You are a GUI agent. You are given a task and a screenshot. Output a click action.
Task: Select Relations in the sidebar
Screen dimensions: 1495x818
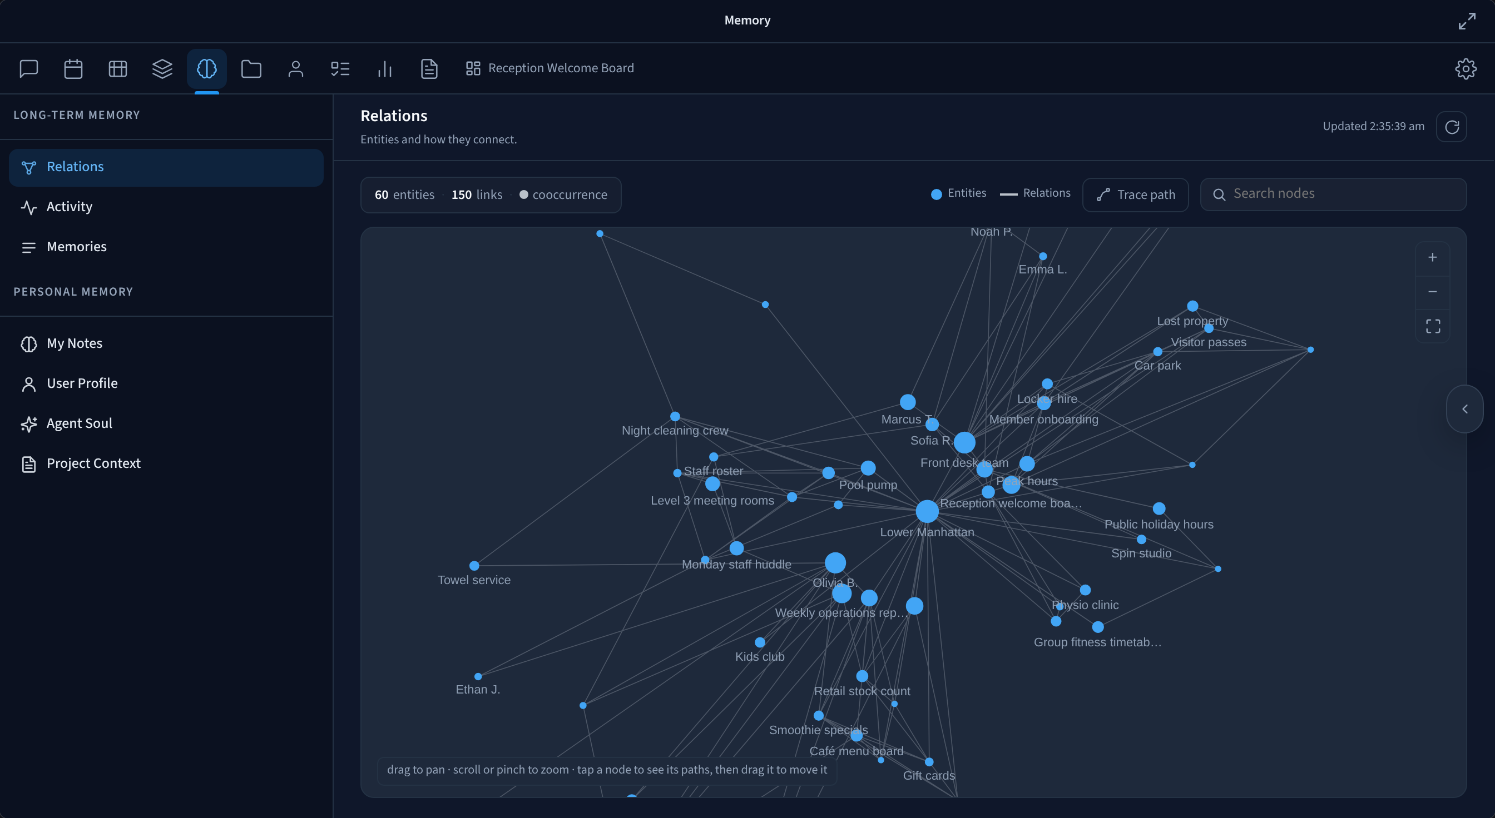[x=166, y=167]
